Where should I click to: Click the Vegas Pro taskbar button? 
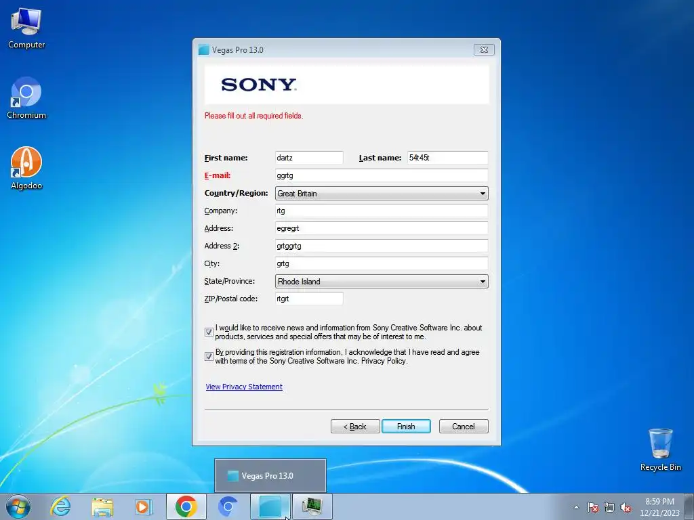[x=270, y=506]
